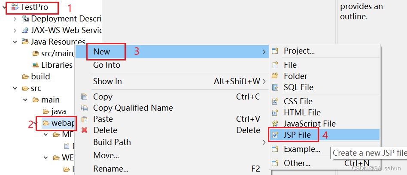Expand the Deployment Descriptor node
This screenshot has height=175, width=407.
[15, 19]
